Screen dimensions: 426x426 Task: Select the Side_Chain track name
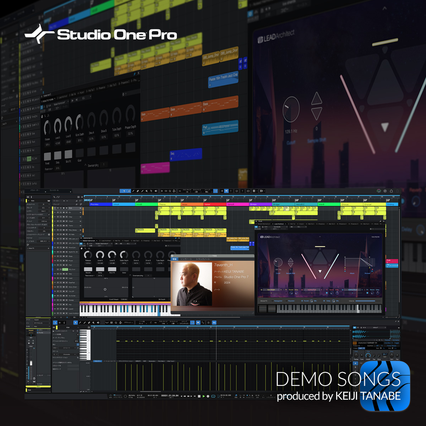pyautogui.click(x=73, y=287)
